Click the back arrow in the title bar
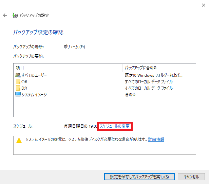 click(5, 16)
